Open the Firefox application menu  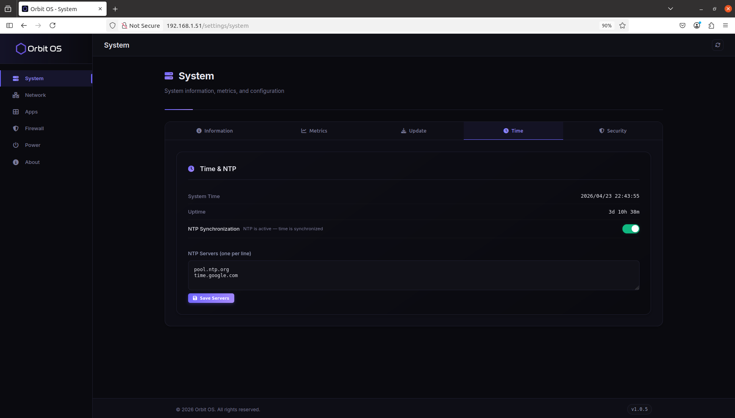pos(725,25)
